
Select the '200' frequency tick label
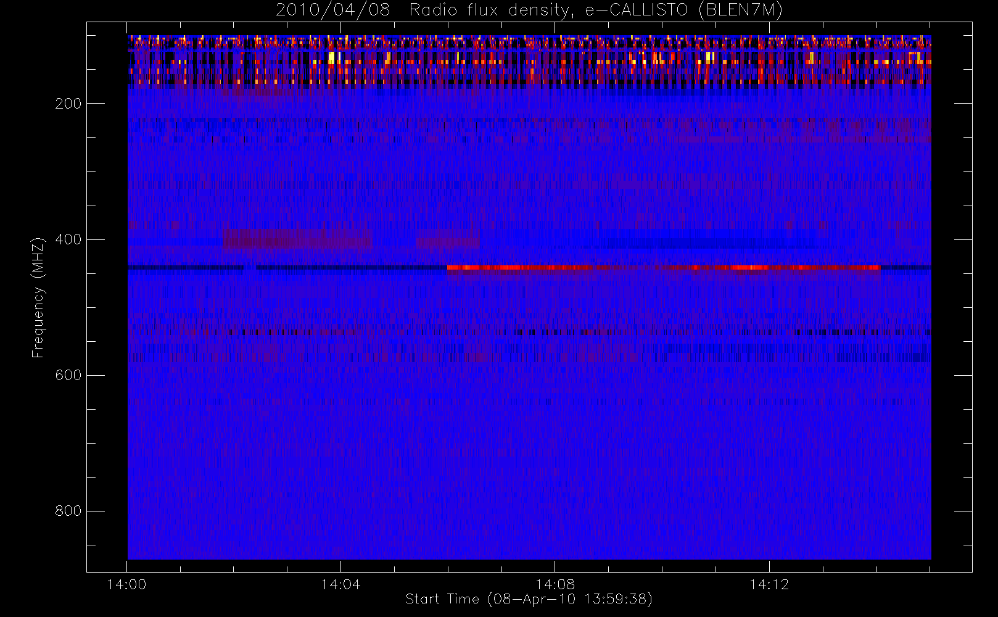pos(68,104)
